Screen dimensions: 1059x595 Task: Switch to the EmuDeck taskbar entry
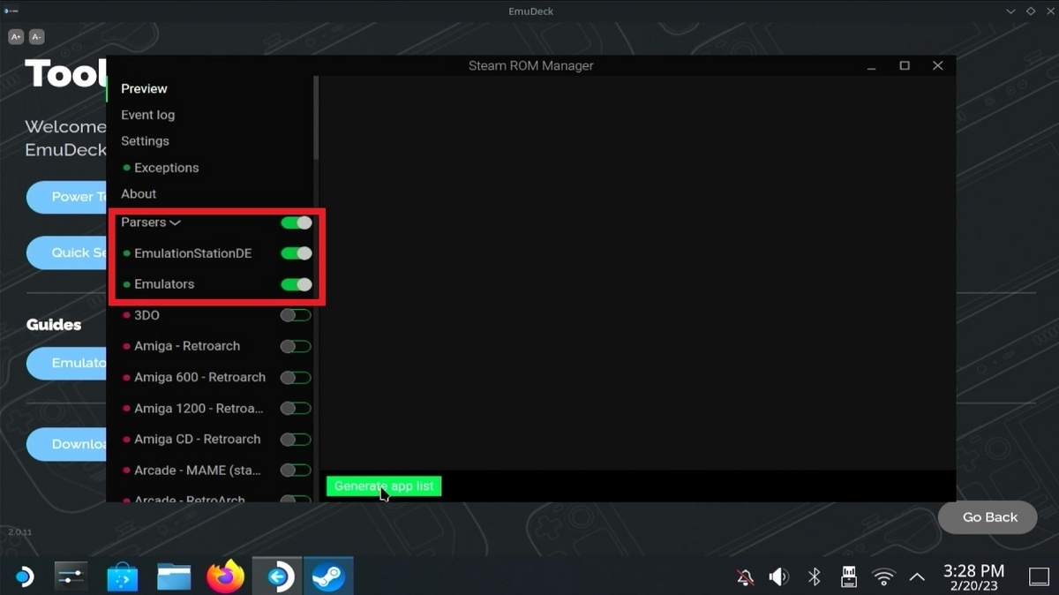pos(277,577)
